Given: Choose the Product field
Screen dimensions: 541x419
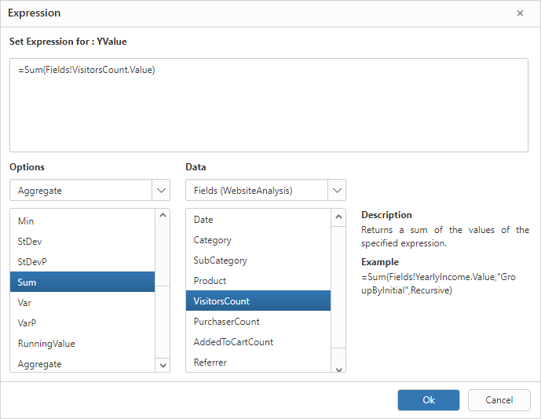Looking at the screenshot, I should [x=258, y=280].
